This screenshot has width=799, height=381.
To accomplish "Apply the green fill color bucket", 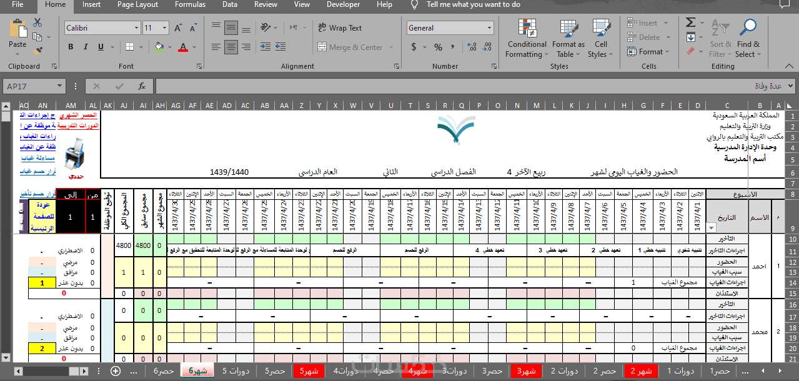I will [159, 47].
